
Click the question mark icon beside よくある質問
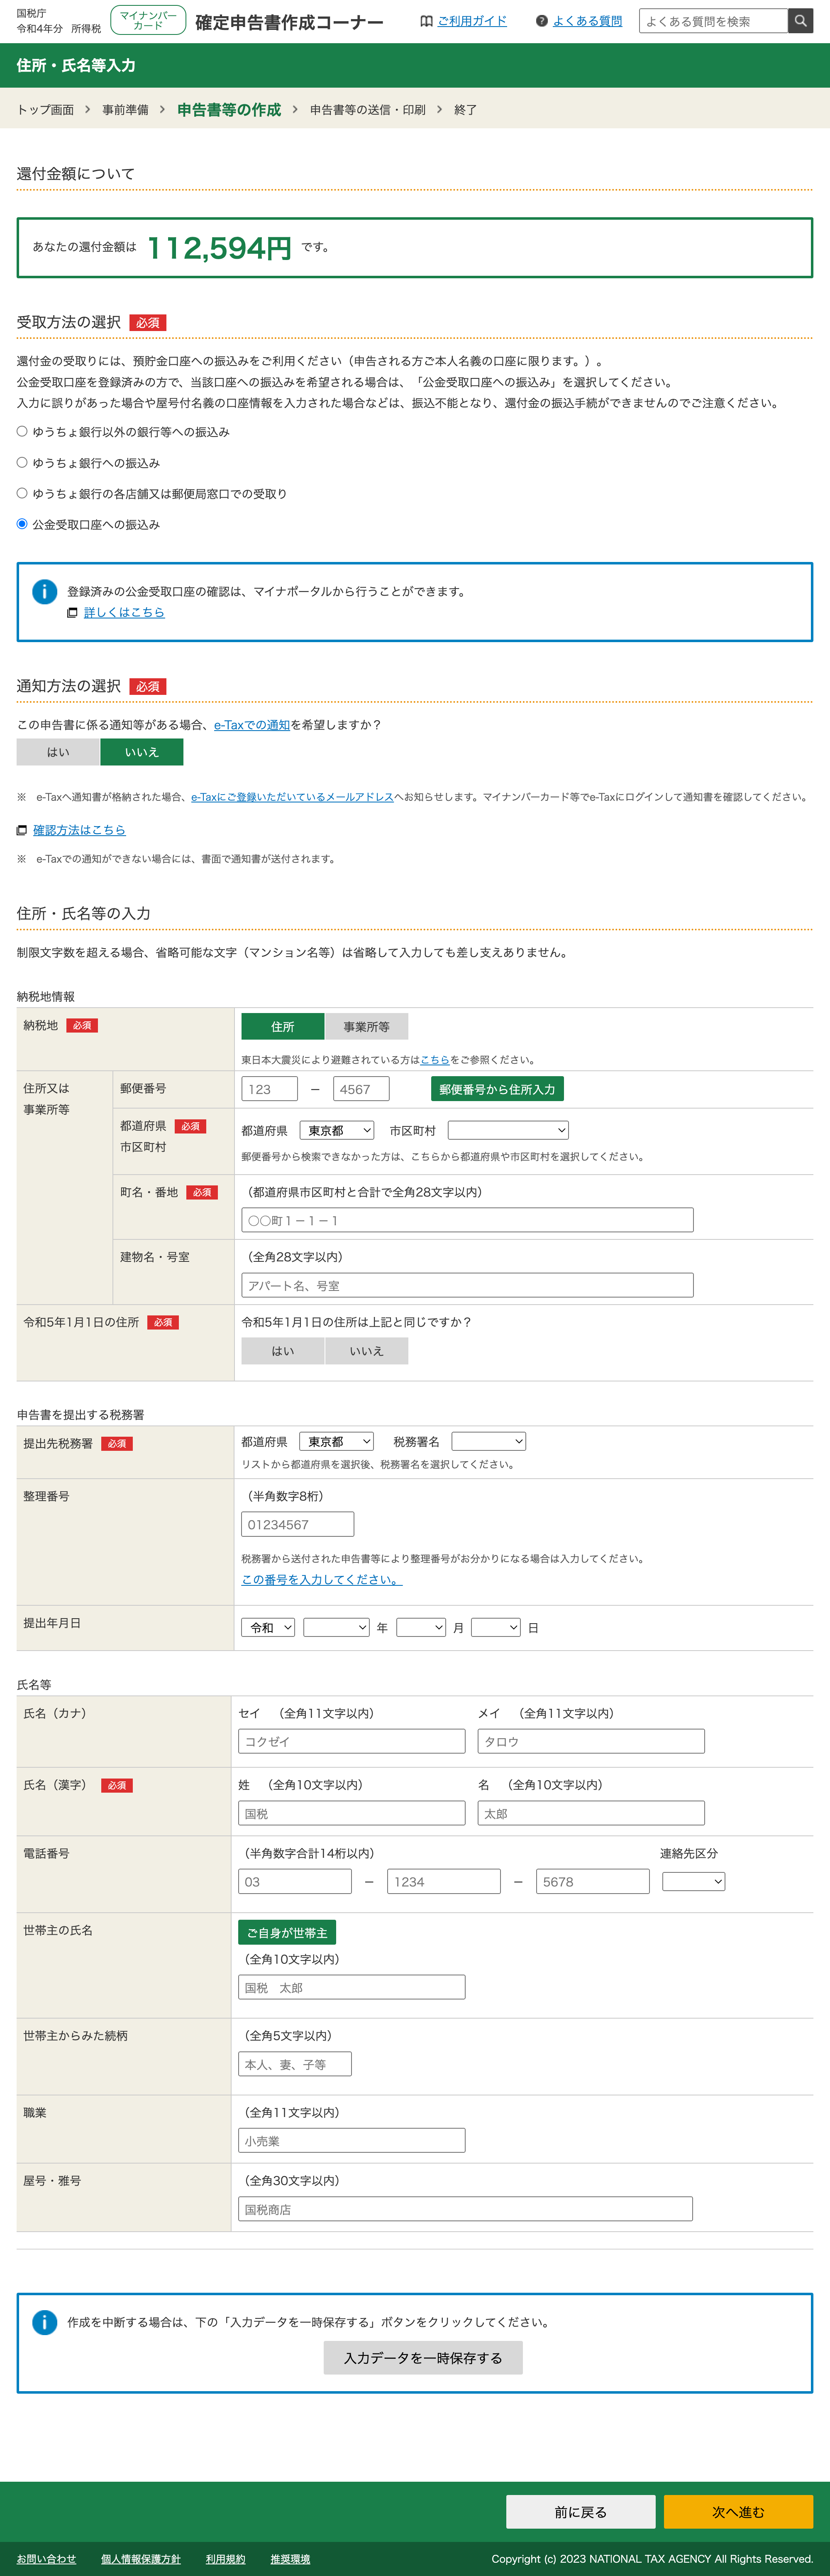(541, 21)
